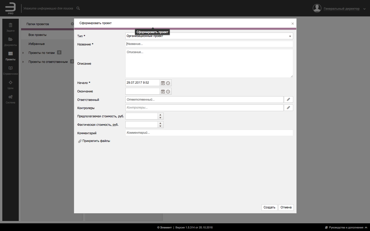Open clock picker for Начало time
The width and height of the screenshot is (370, 231).
point(168,83)
